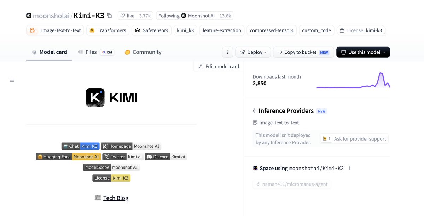Click the Safetensors stack icon
424x216 pixels.
click(x=137, y=30)
